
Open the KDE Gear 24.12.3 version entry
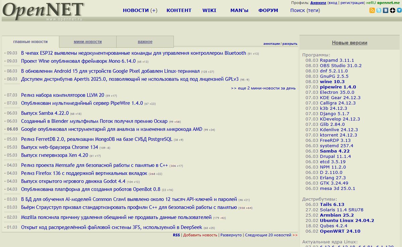(x=340, y=98)
